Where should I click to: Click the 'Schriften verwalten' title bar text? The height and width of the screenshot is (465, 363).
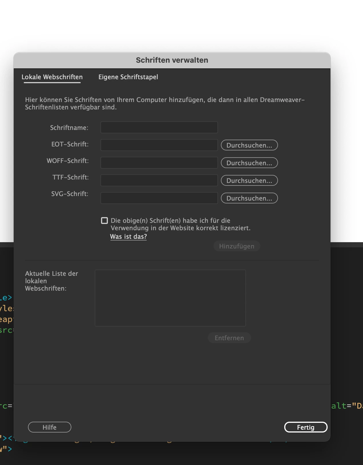pyautogui.click(x=172, y=60)
